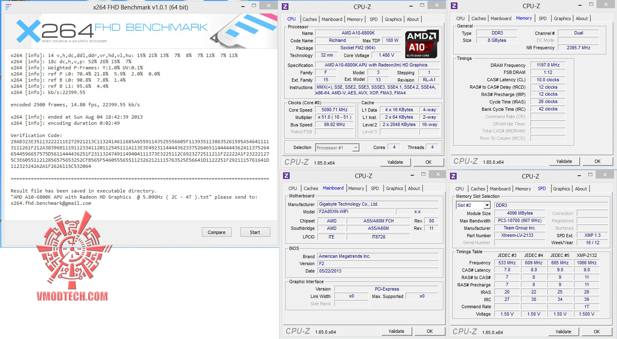
Task: Open the Slot #2 memory slot dropdown
Action: coord(487,205)
